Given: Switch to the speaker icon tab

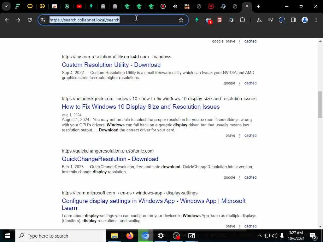Looking at the screenshot, I should (175, 6).
